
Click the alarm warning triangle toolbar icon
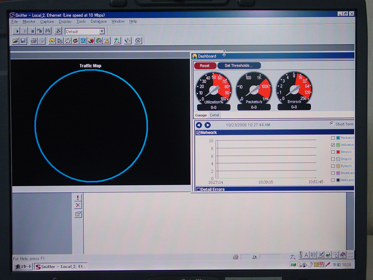pyautogui.click(x=107, y=41)
